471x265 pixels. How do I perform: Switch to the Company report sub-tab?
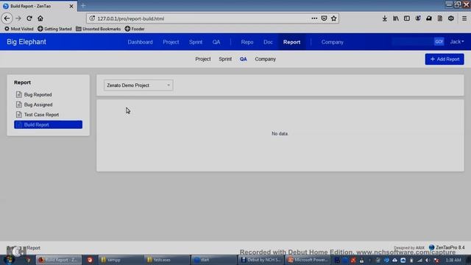click(265, 59)
